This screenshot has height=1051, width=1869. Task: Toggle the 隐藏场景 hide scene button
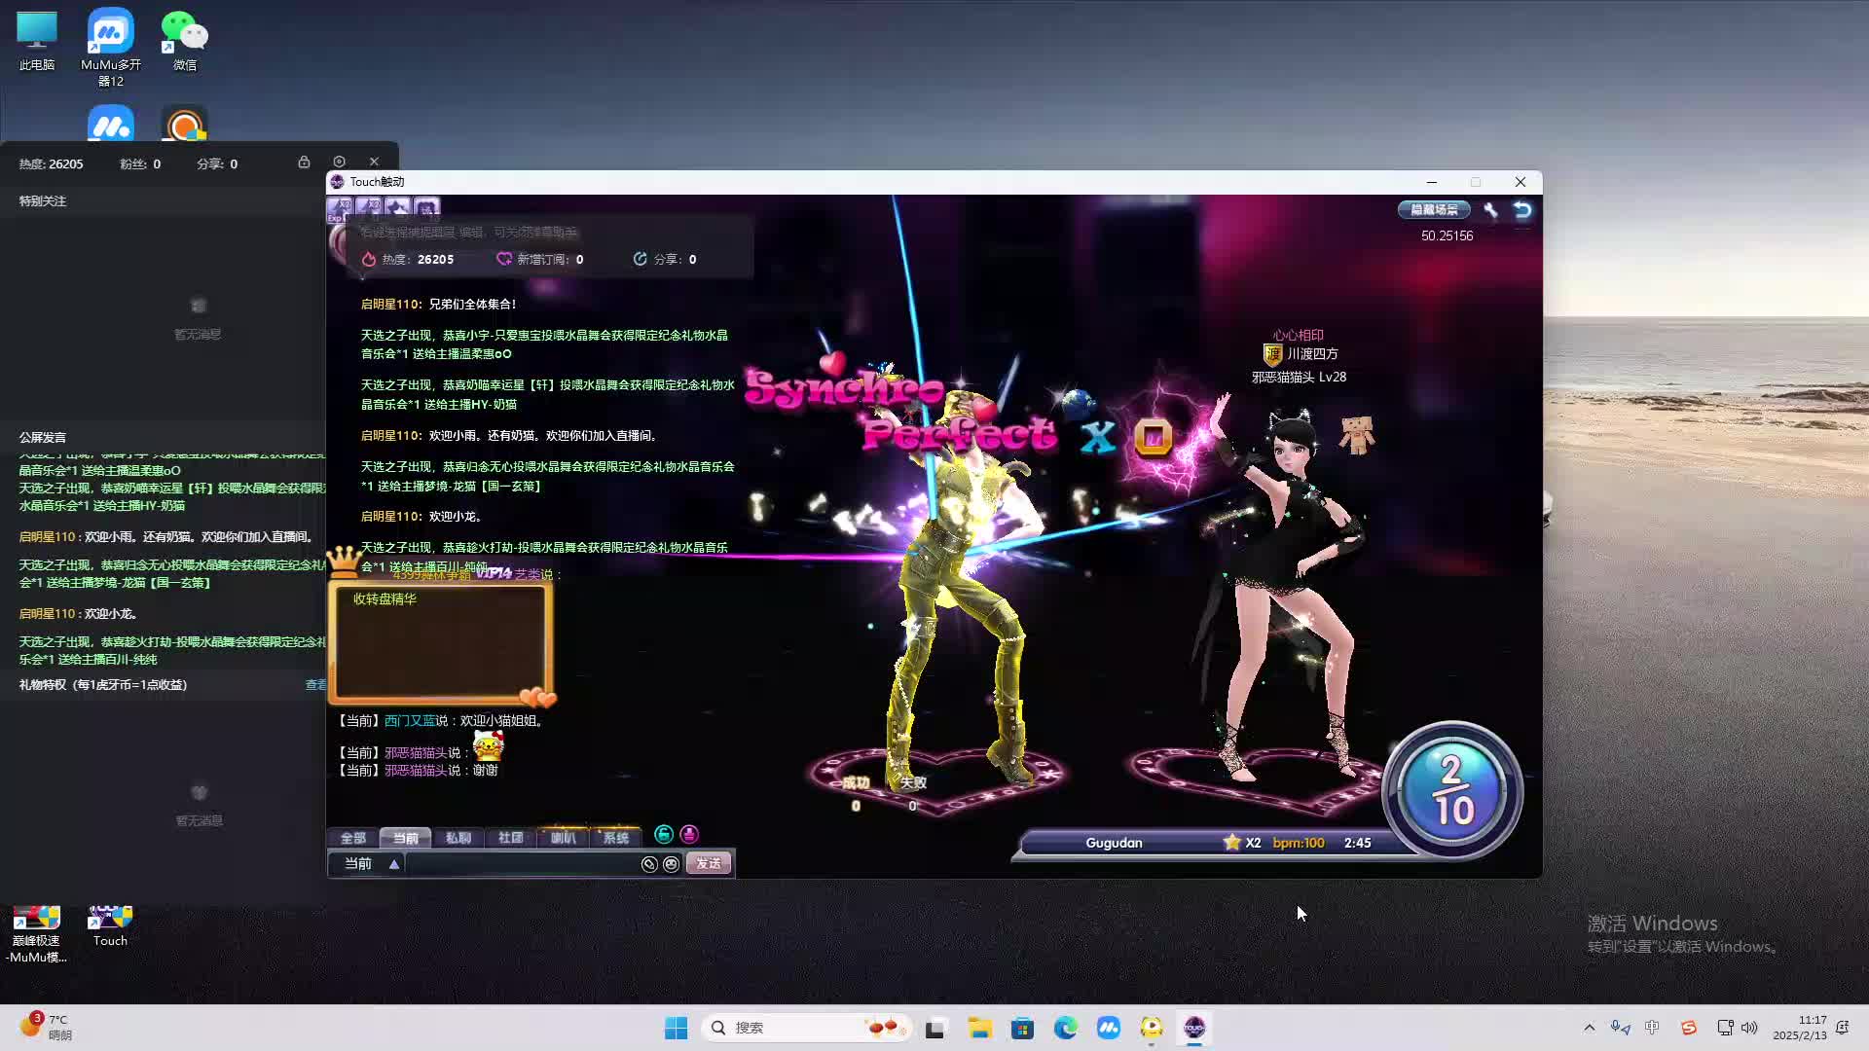(1434, 209)
